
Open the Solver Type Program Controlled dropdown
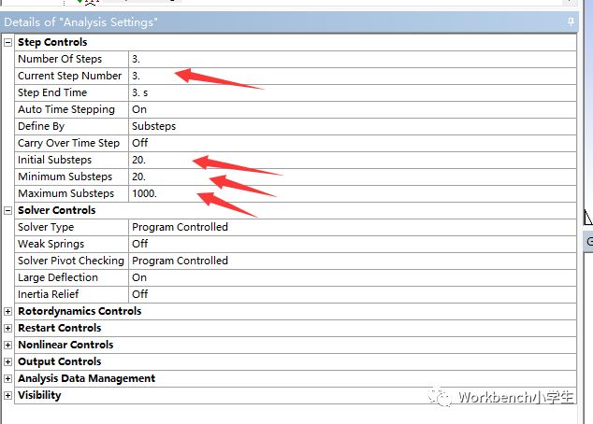(x=353, y=227)
